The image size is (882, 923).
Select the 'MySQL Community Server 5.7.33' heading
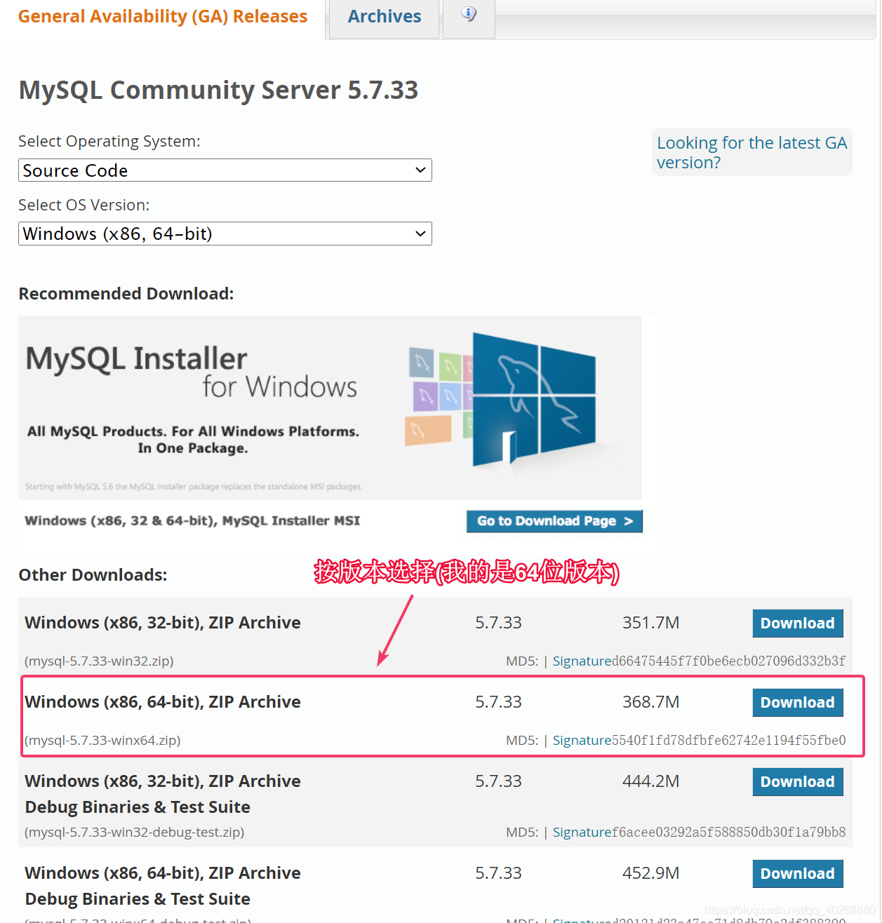coord(218,90)
